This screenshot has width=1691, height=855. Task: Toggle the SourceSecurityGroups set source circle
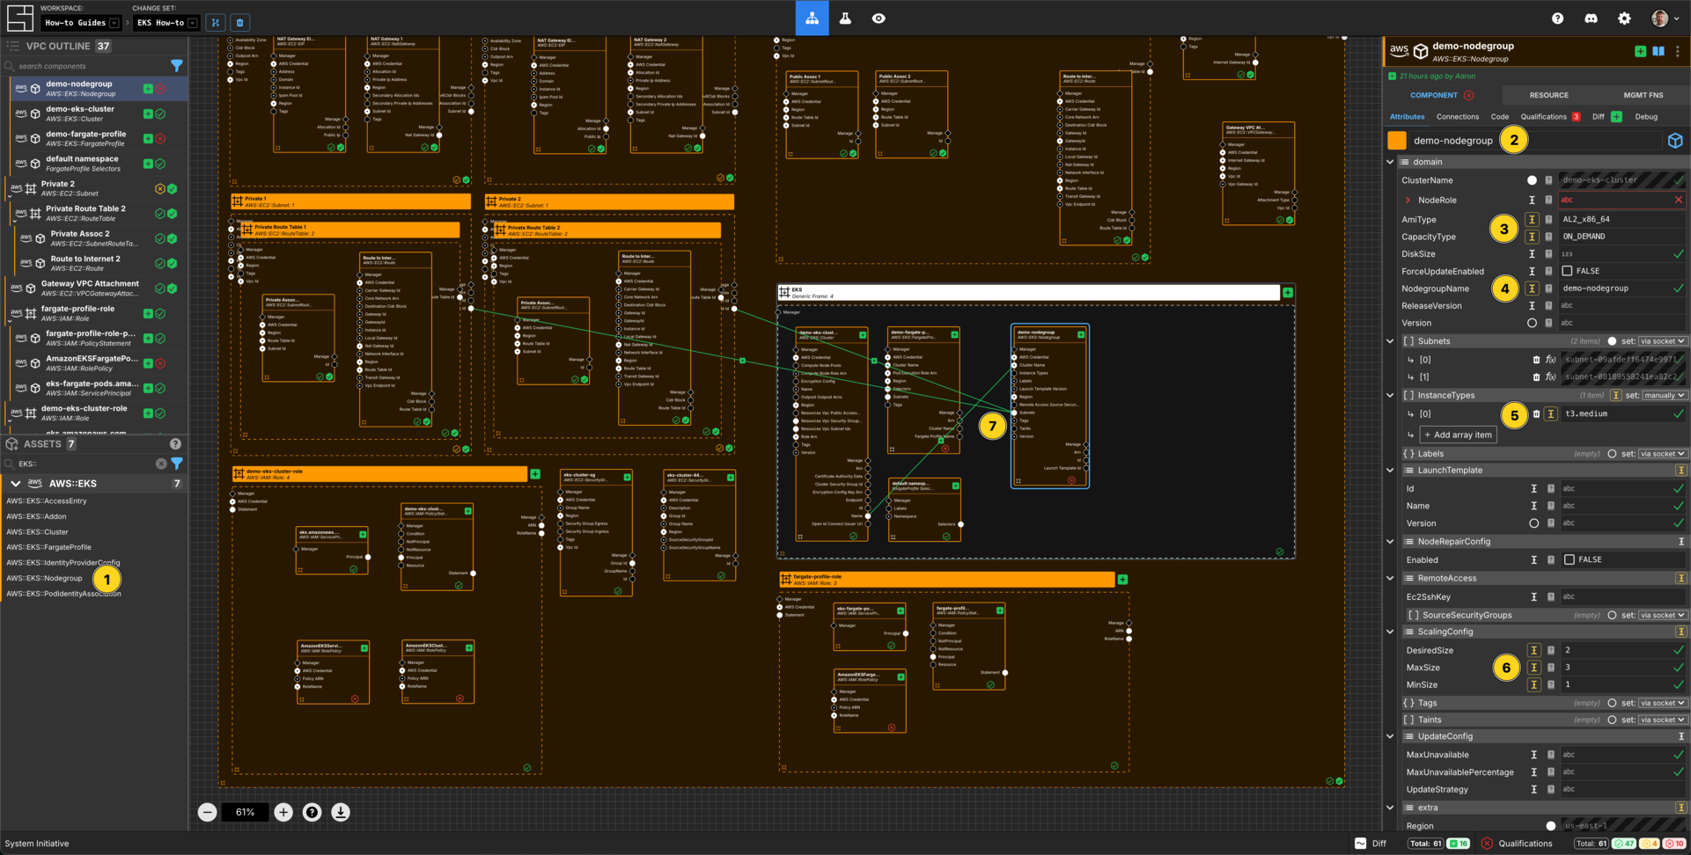coord(1612,615)
